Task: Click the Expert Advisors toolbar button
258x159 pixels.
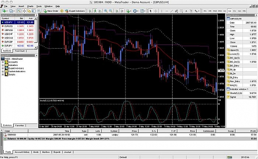Action: [75, 11]
